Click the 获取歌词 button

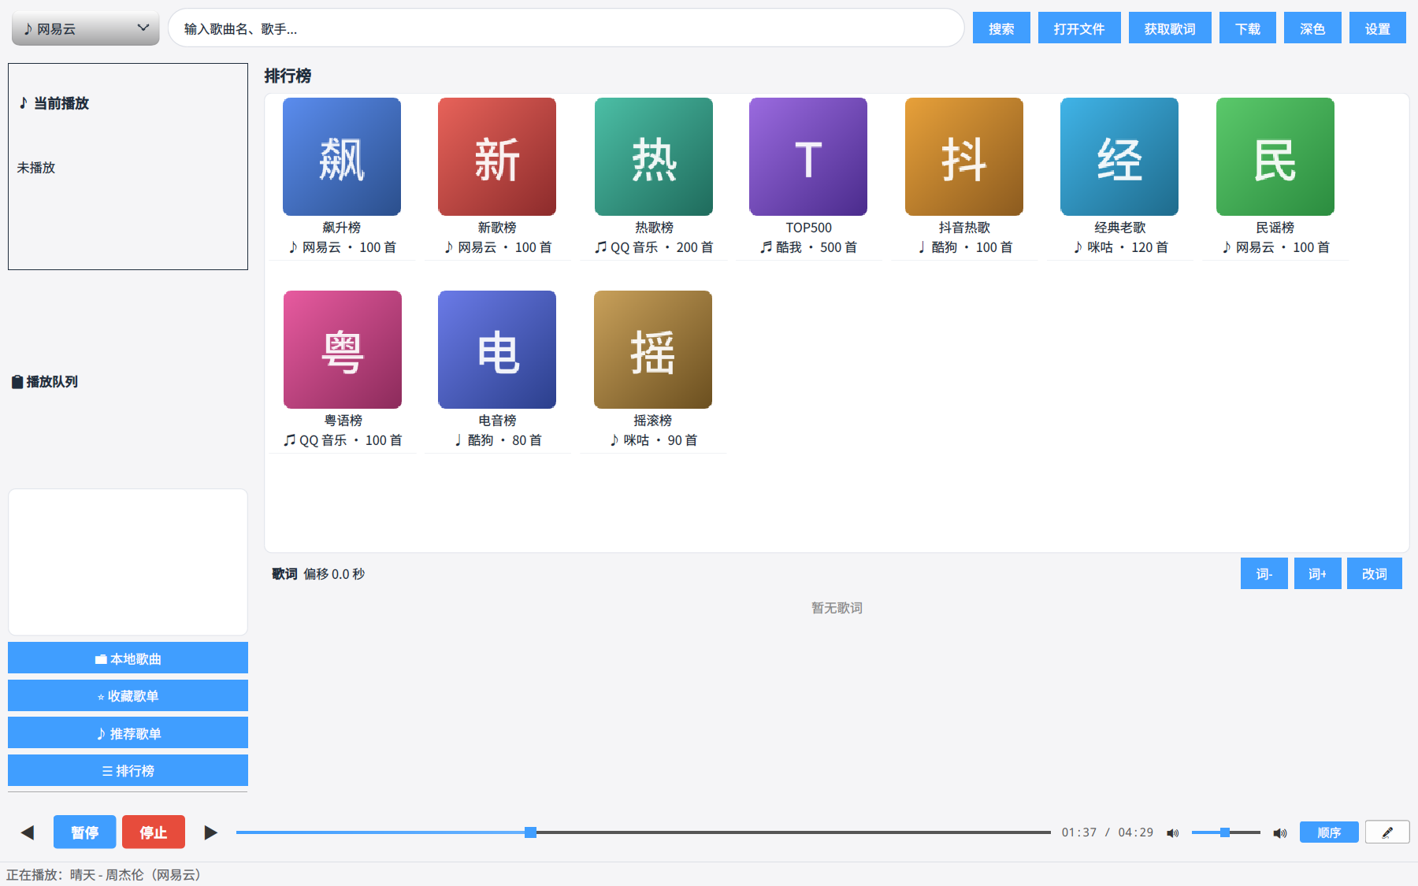point(1170,28)
